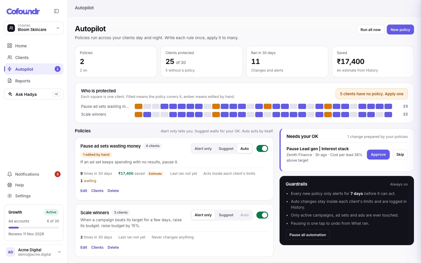Toggle off the Scale winners policy switch
Viewport: 421px width, 263px height.
(262, 215)
